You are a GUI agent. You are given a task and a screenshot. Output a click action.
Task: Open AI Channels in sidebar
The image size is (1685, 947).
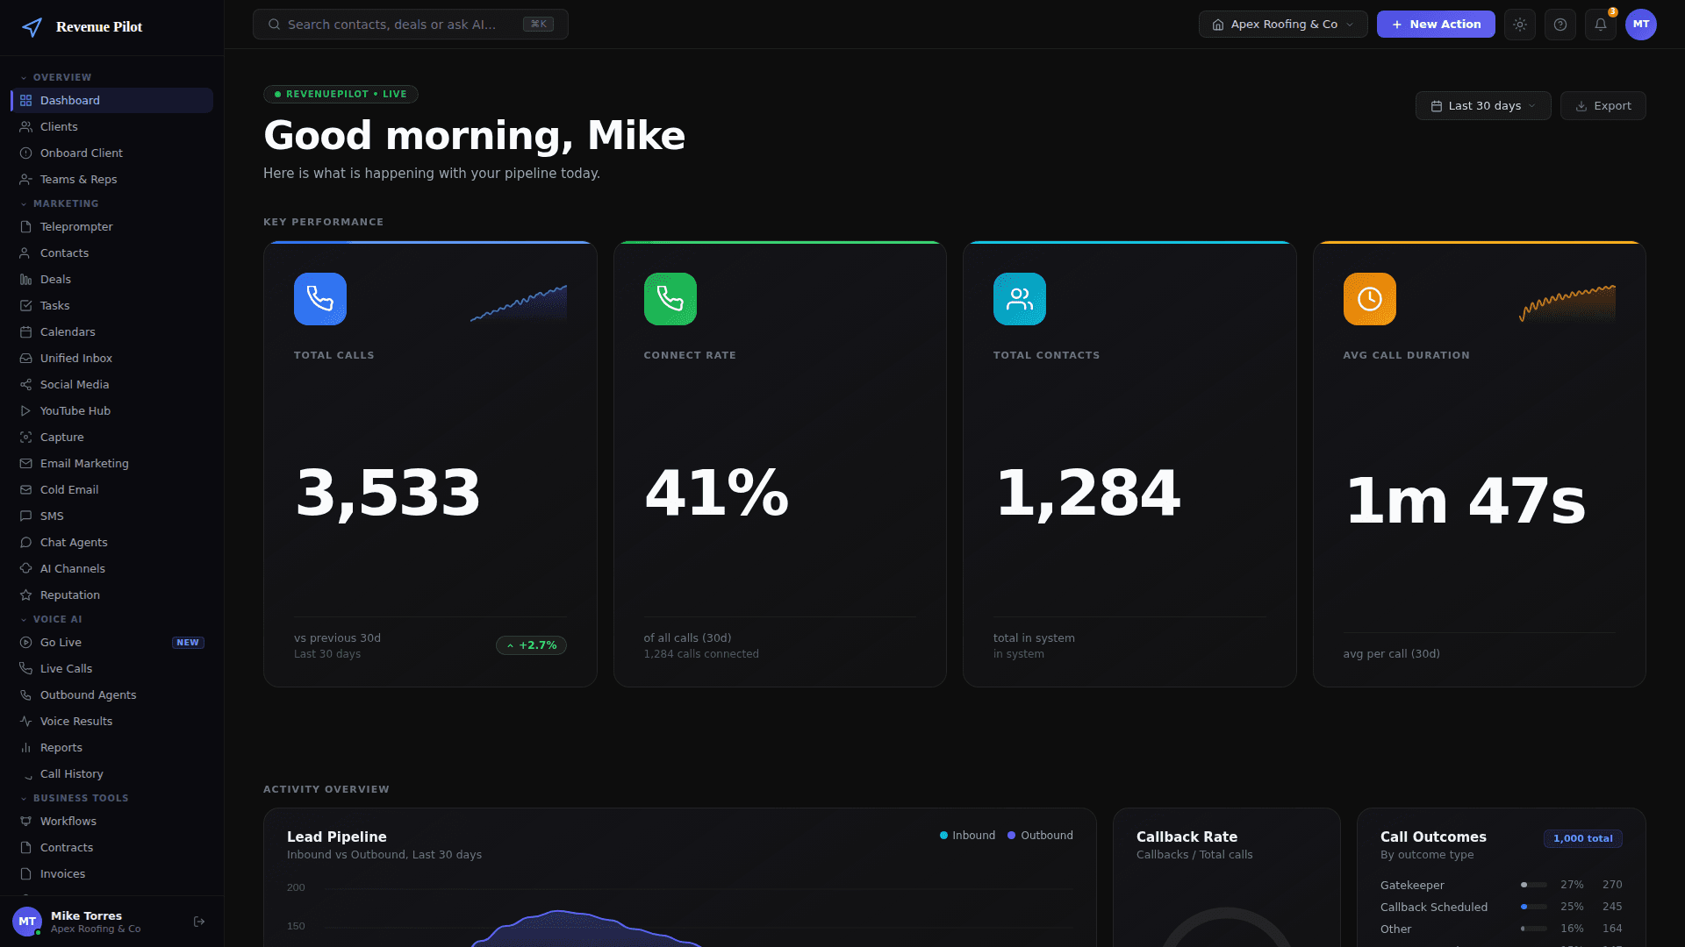[x=112, y=569]
